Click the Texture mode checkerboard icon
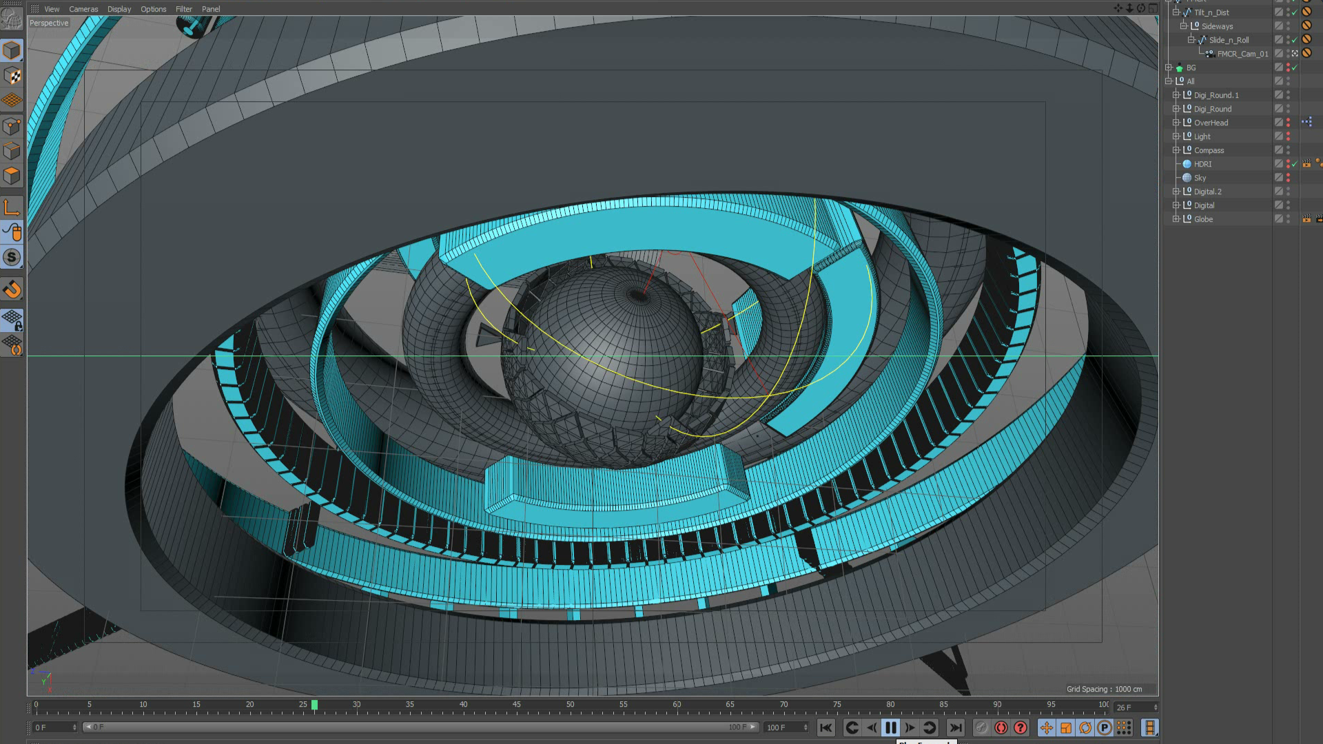 [x=12, y=76]
